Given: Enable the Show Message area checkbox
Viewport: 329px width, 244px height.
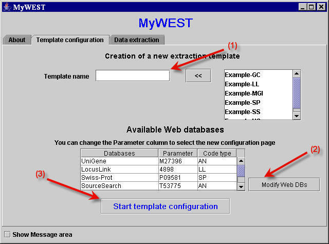Looking at the screenshot, I should coord(7,234).
